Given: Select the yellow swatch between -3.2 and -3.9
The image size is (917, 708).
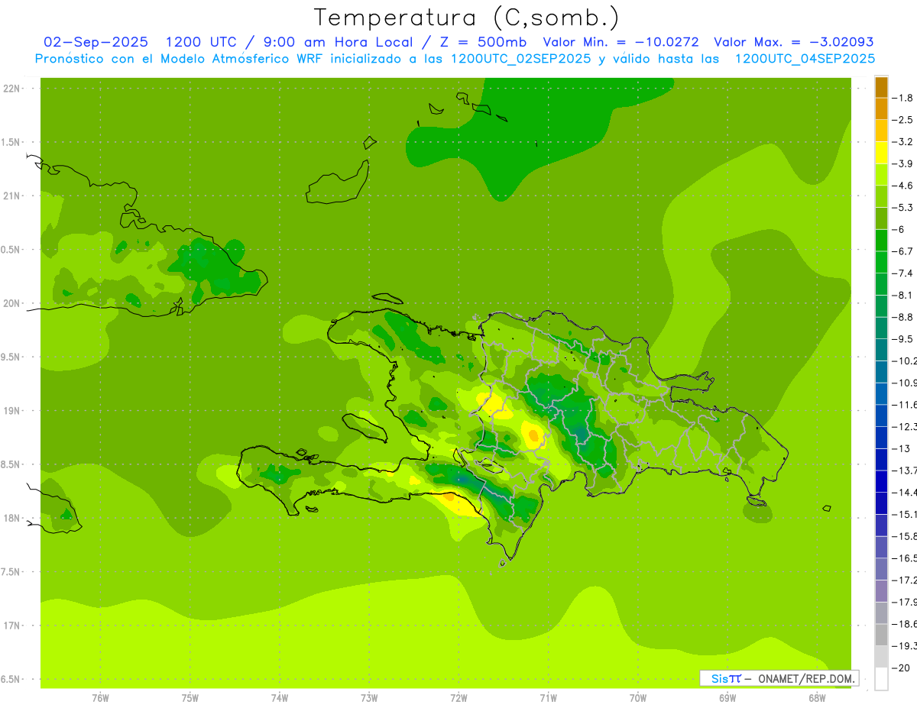Looking at the screenshot, I should point(881,153).
